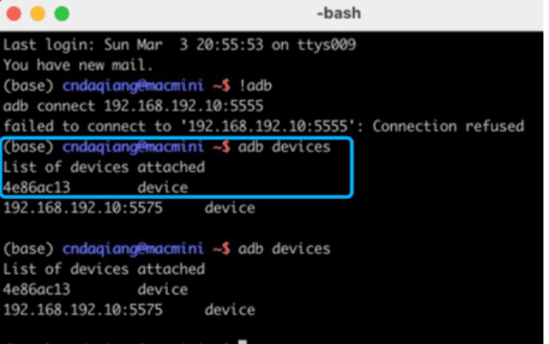Click the "-bash" window title
This screenshot has height=344, width=549.
tap(337, 14)
